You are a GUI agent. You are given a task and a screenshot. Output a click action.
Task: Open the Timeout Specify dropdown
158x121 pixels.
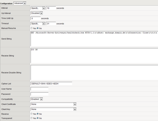38,24
